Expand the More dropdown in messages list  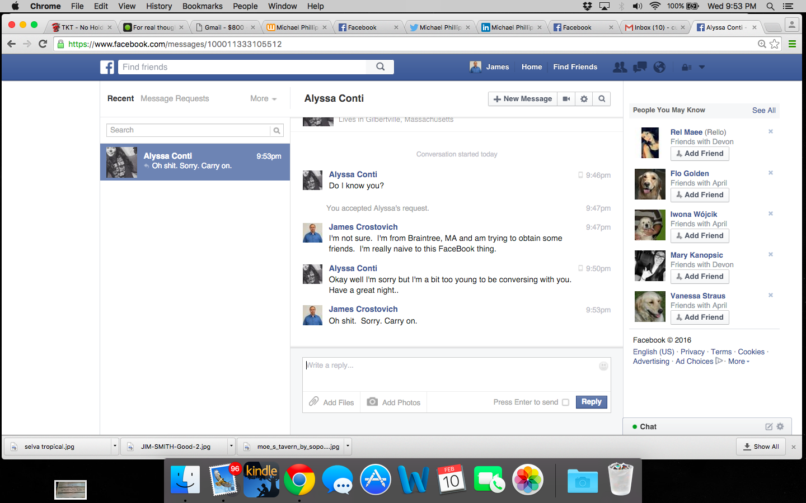(x=263, y=98)
